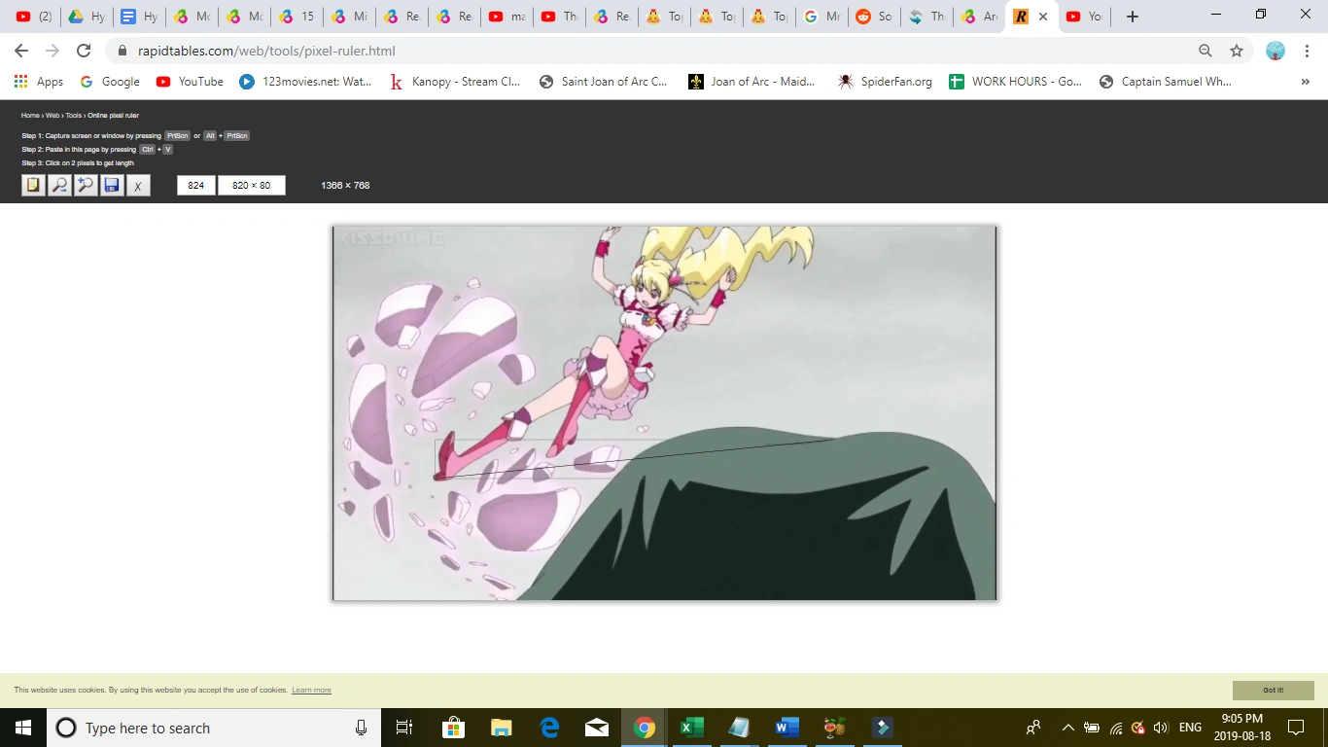The image size is (1328, 747).
Task: Open the Google bookmark
Action: (110, 82)
